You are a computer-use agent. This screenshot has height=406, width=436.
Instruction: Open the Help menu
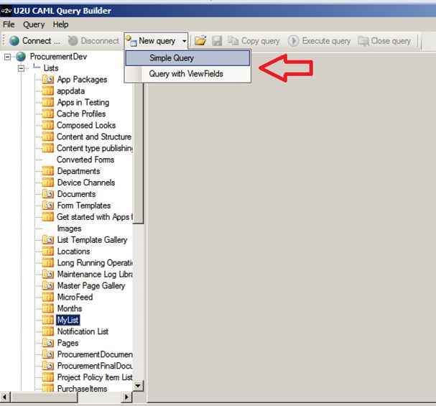coord(60,24)
